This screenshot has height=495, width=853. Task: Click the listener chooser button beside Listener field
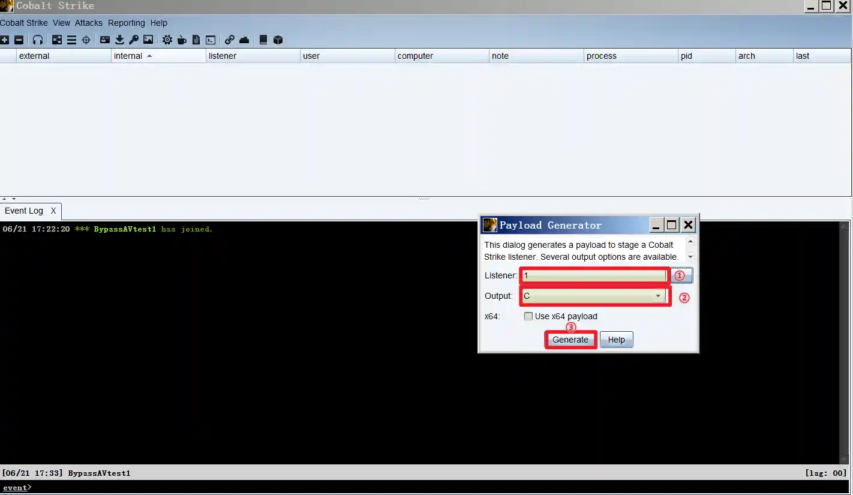point(682,275)
